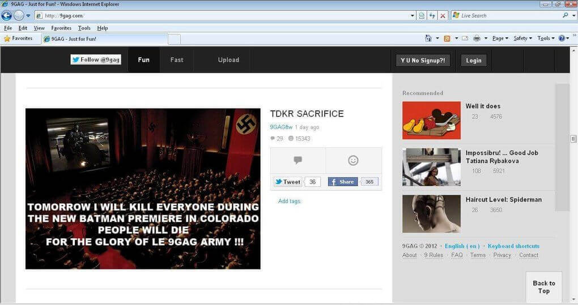Click the Refresh page icon

tap(432, 15)
